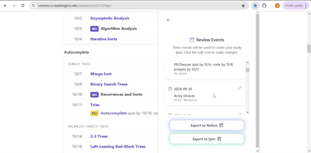The width and height of the screenshot is (311, 153).
Task: Open the profile avatar N
Action: [x=277, y=5]
